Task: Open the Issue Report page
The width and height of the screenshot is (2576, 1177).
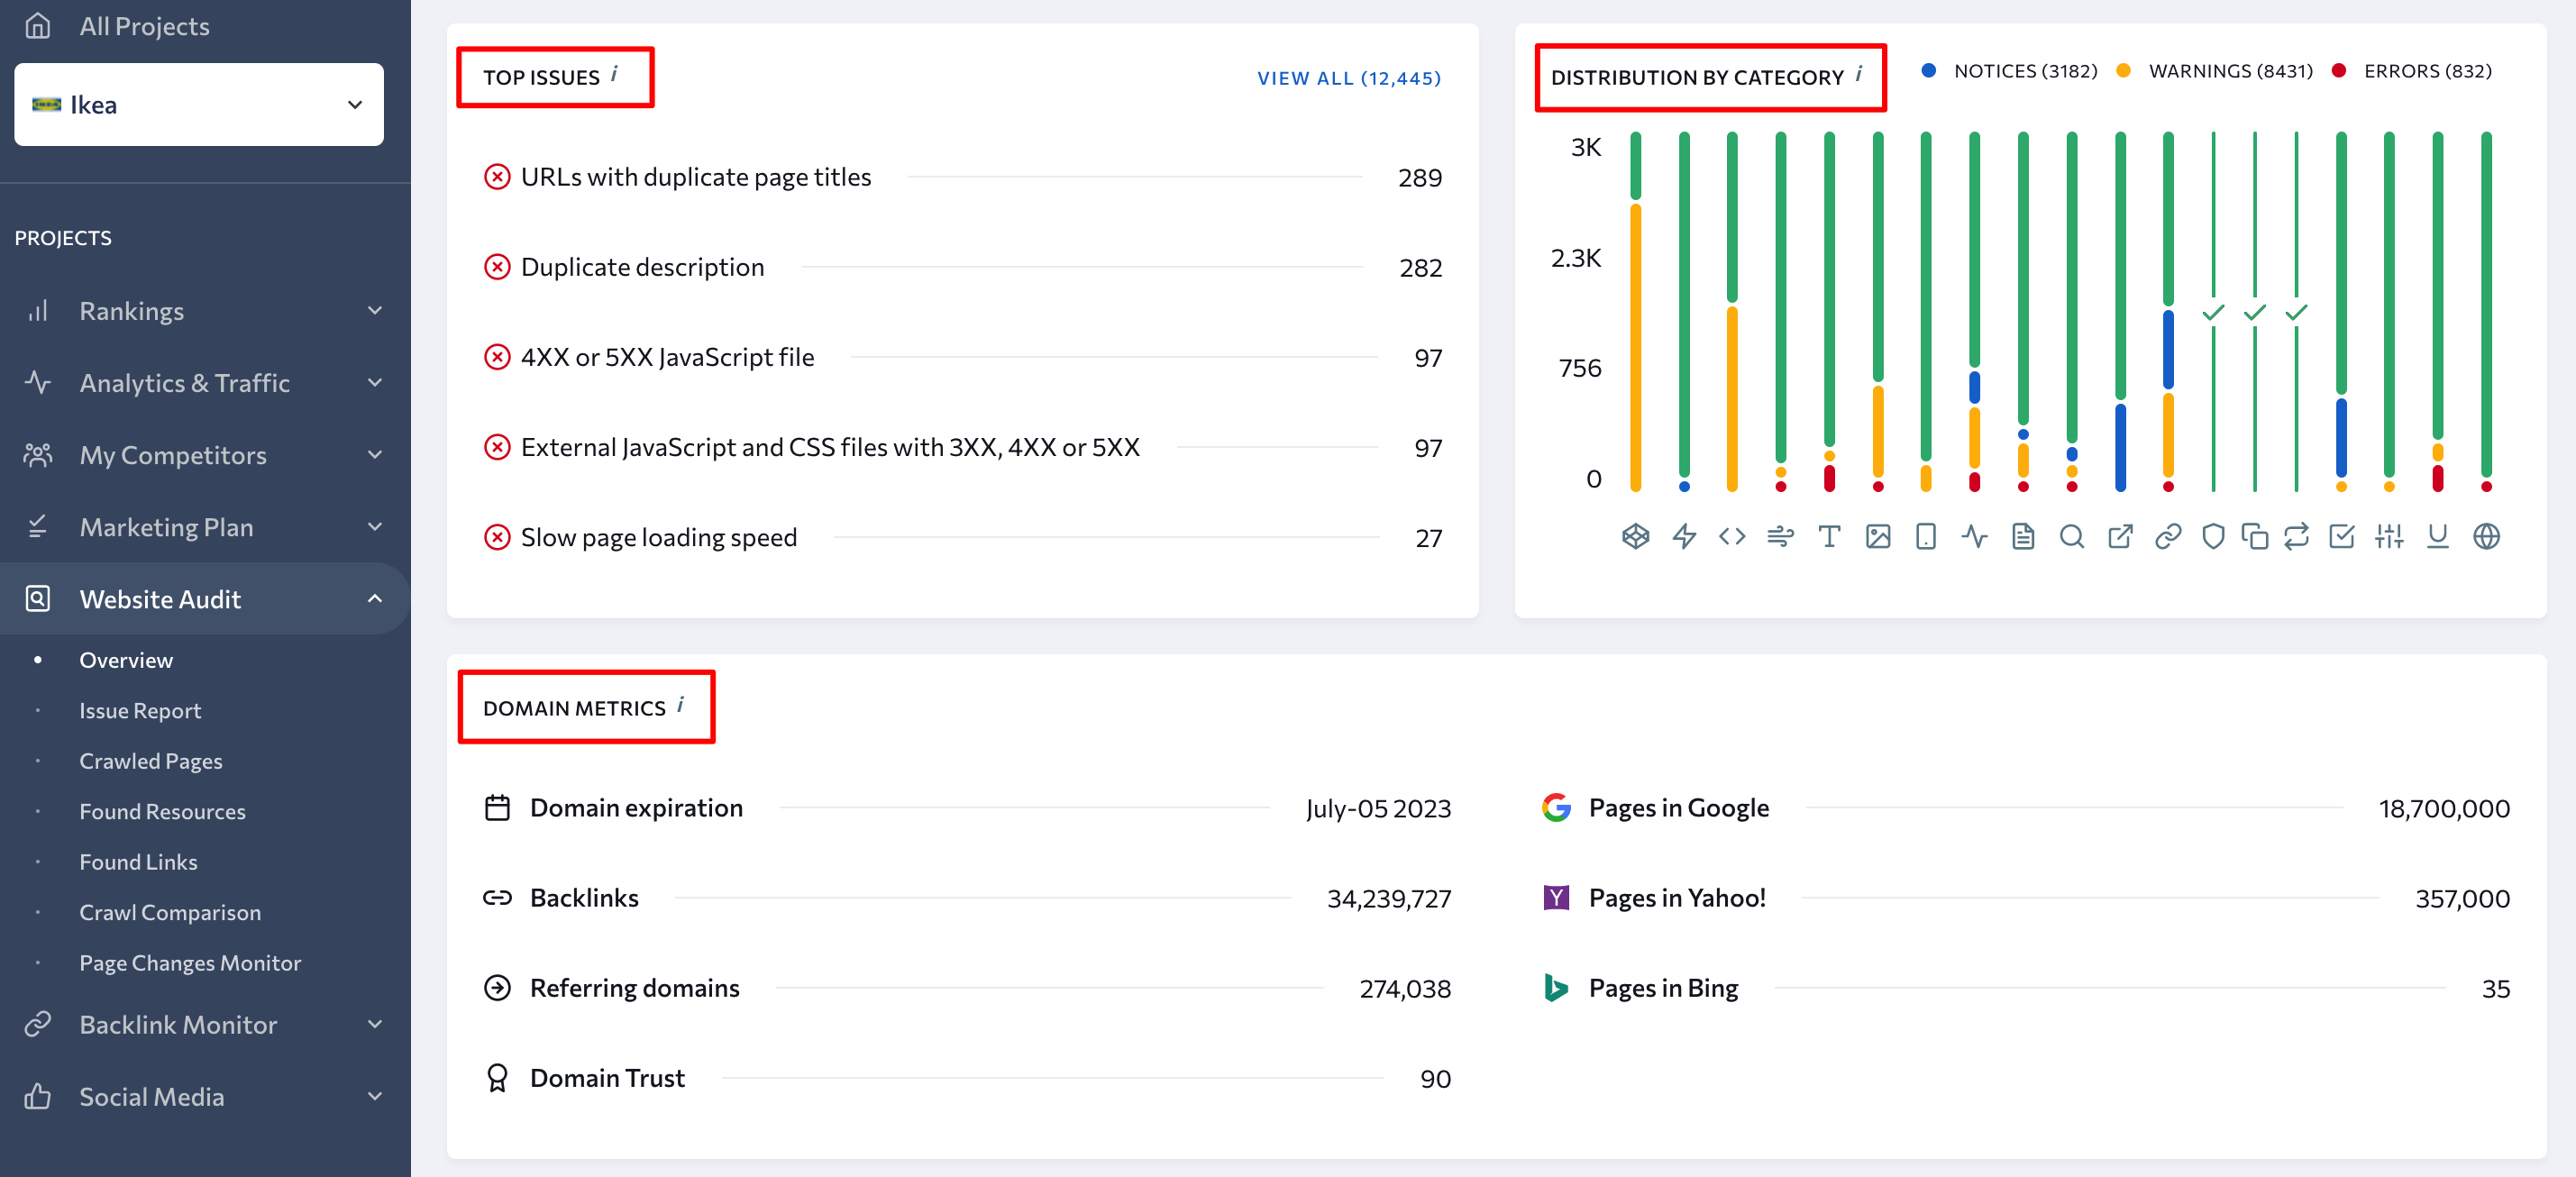Action: click(140, 709)
